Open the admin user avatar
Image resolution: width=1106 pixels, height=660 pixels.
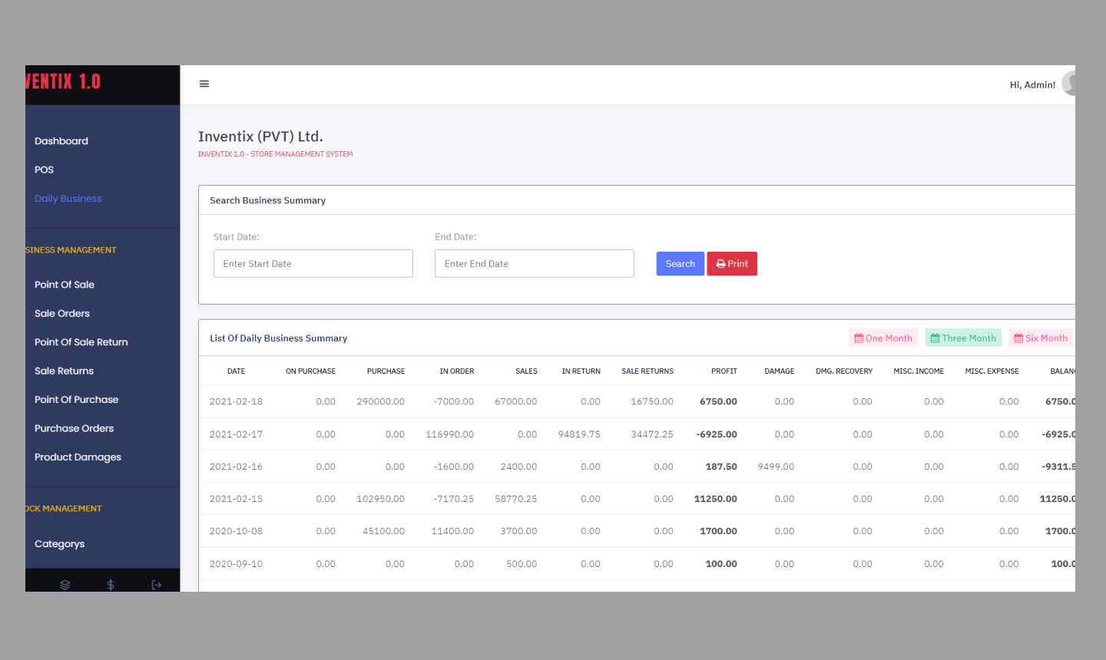point(1068,84)
